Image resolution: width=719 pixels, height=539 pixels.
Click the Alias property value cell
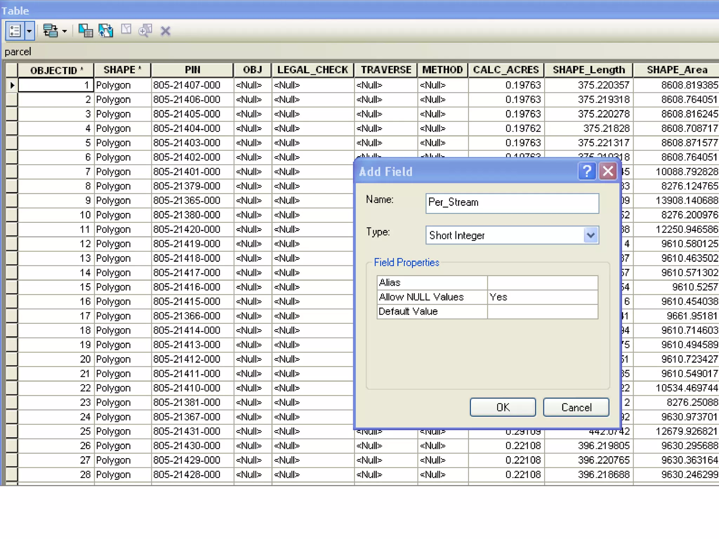[x=542, y=283]
